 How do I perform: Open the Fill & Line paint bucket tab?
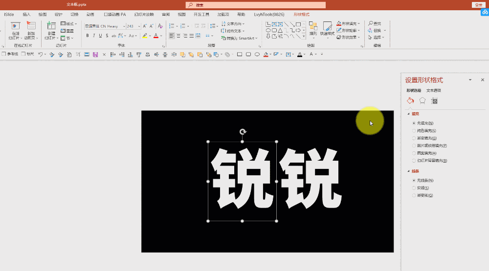coord(410,101)
